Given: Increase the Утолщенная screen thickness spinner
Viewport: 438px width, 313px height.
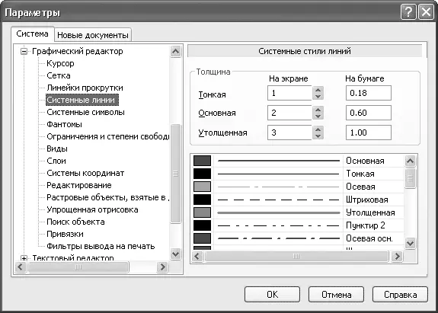Looking at the screenshot, I should point(318,129).
